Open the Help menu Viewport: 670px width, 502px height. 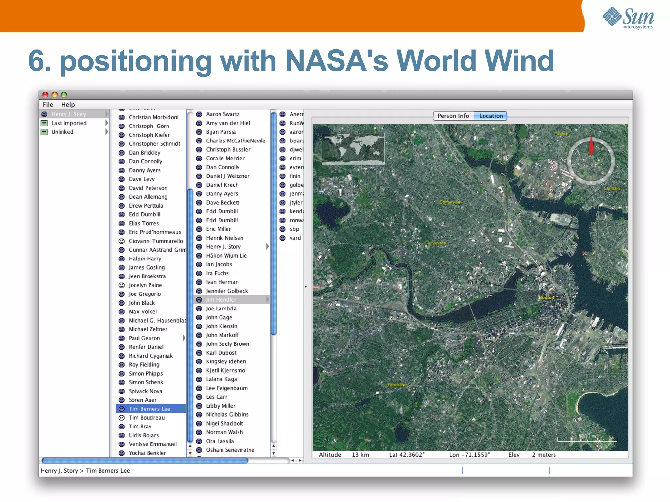pyautogui.click(x=68, y=105)
